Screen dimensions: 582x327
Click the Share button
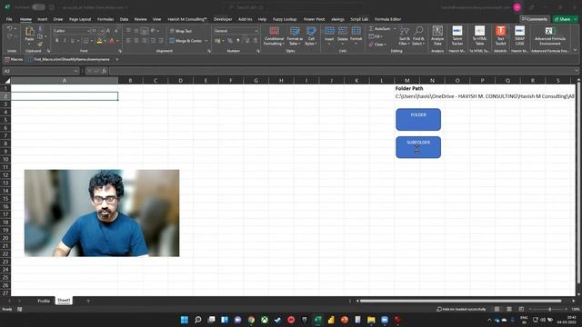[565, 19]
